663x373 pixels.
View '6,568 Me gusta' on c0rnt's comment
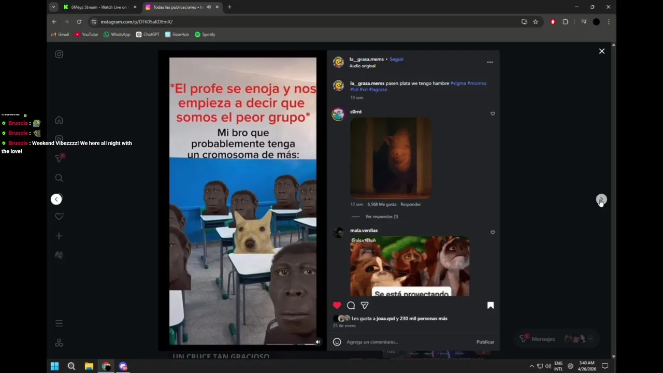click(382, 204)
